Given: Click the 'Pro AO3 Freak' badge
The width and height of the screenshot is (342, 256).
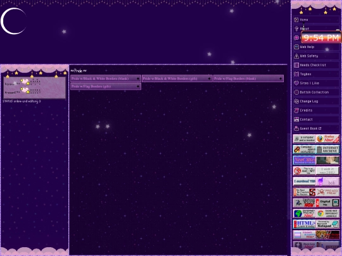Looking at the screenshot, I should [328, 192].
